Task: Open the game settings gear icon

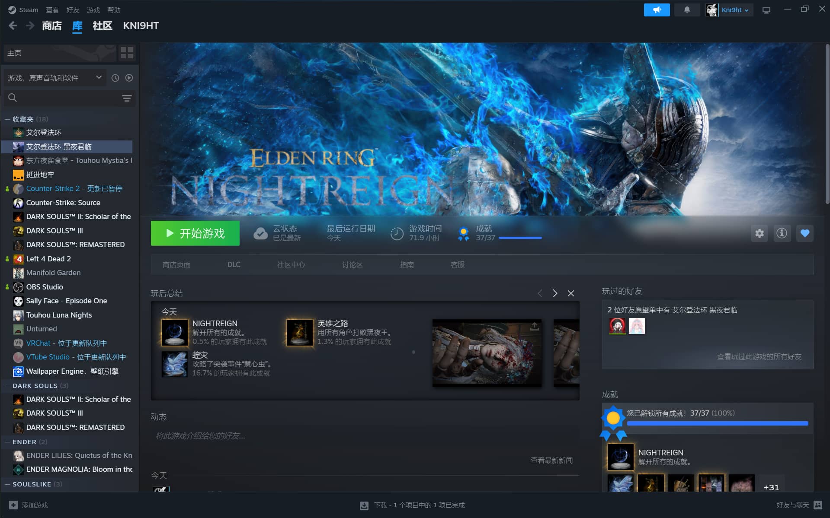Action: click(x=759, y=234)
